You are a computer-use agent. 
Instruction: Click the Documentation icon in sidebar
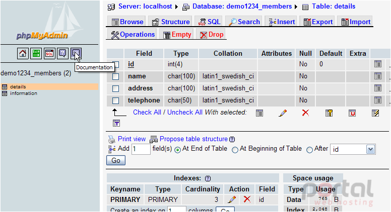[x=76, y=53]
